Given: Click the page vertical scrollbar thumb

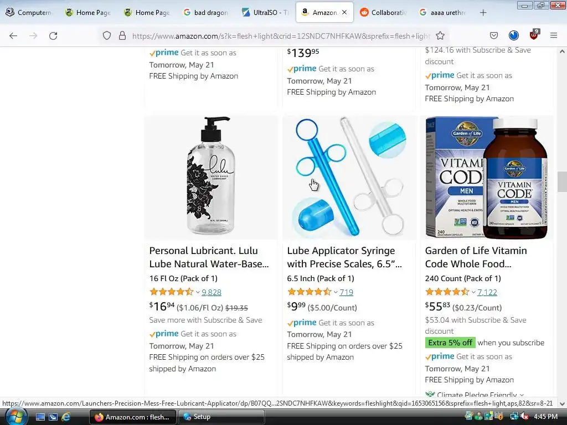Looking at the screenshot, I should pos(562,182).
